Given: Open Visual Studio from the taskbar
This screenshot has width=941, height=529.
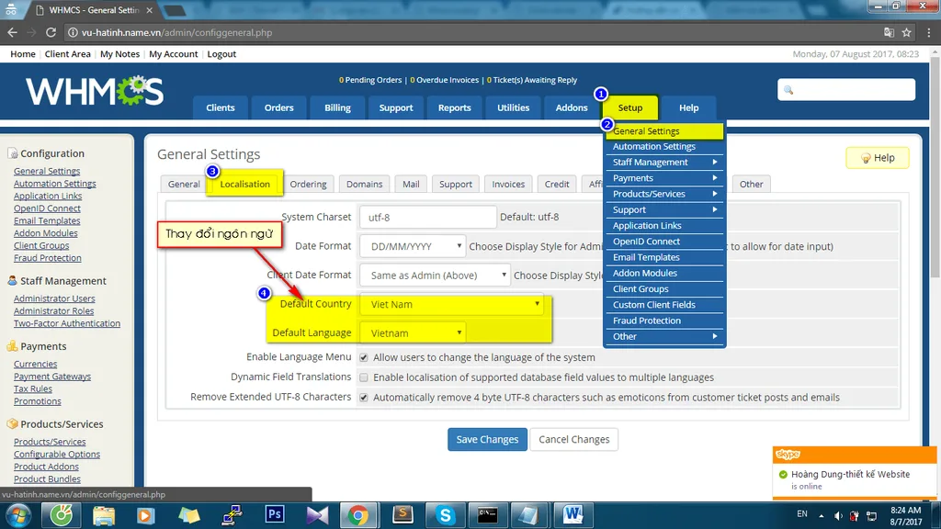Looking at the screenshot, I should [317, 515].
